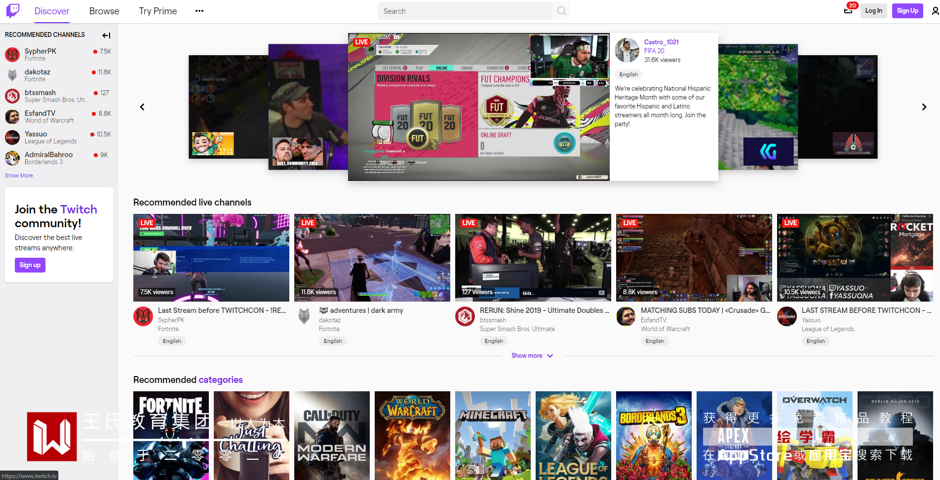Open SypherPK avatar in sidebar
The width and height of the screenshot is (940, 480).
click(x=12, y=54)
